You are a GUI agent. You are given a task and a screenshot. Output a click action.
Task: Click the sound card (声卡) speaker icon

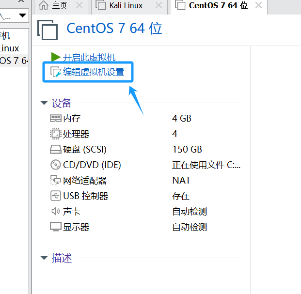56,212
